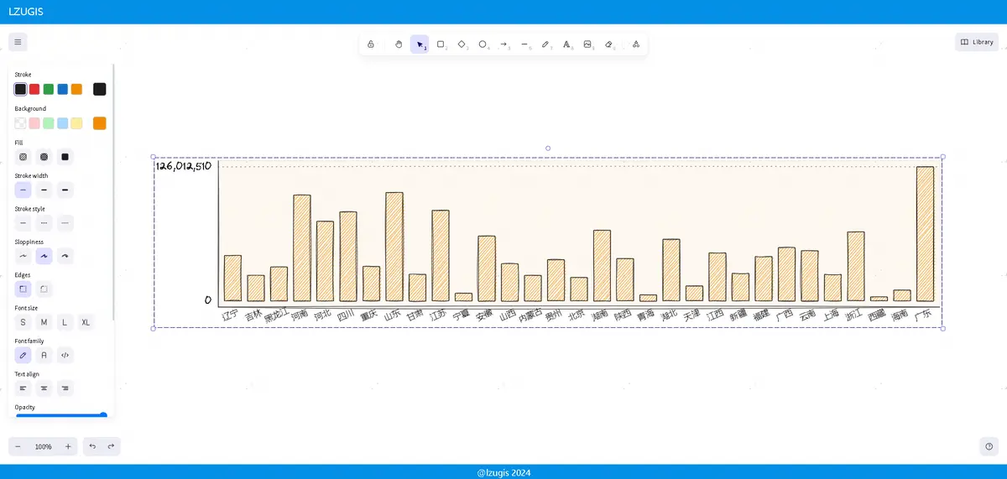Select the Eraser tool
1007x479 pixels.
(x=609, y=44)
